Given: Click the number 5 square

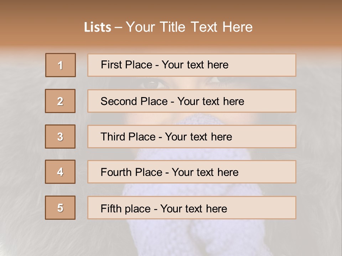Looking at the screenshot, I should tap(60, 208).
